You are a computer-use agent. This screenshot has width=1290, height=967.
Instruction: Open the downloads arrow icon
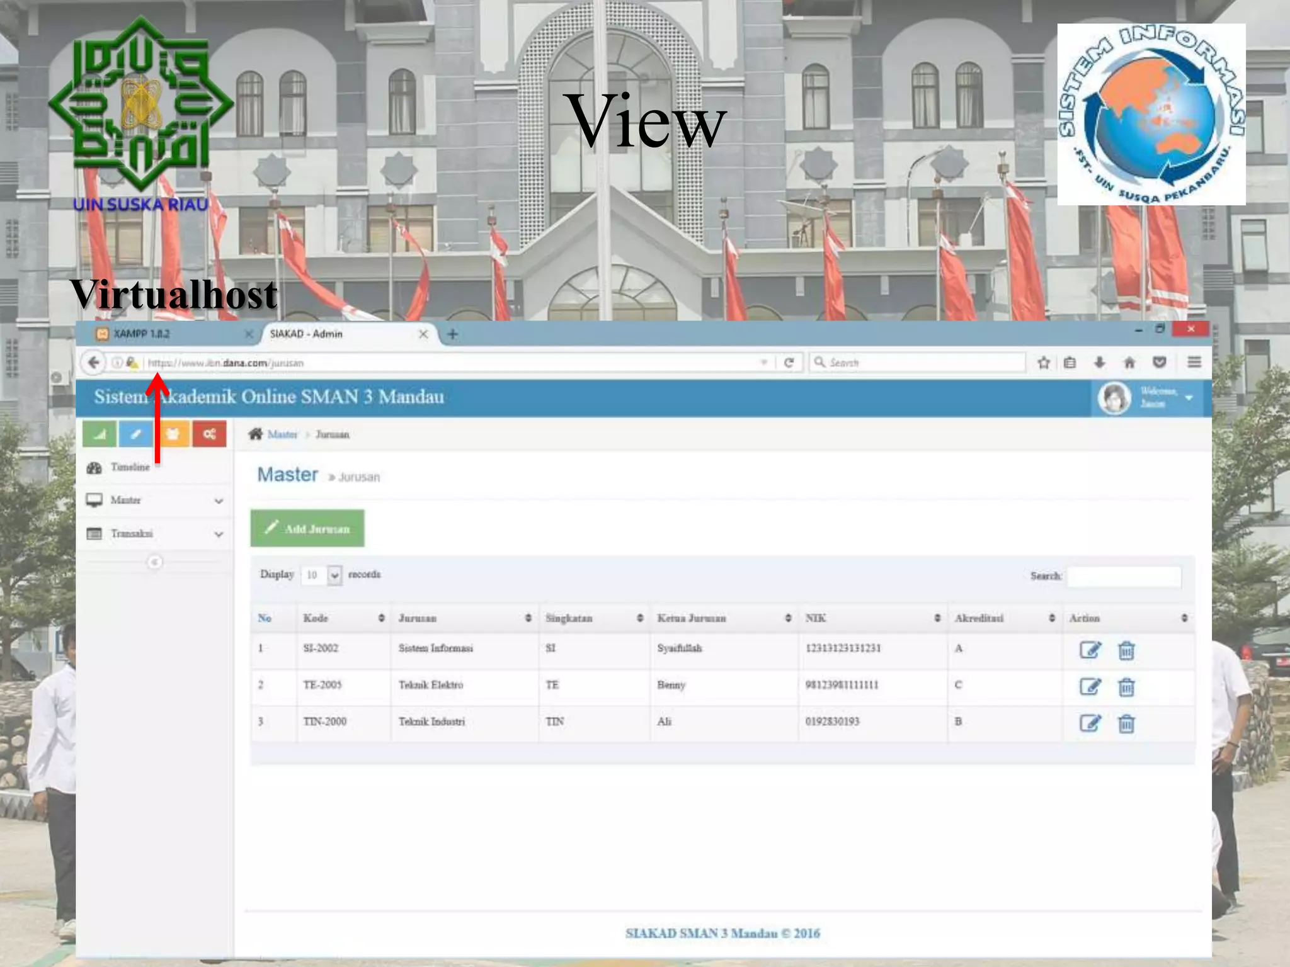tap(1100, 362)
